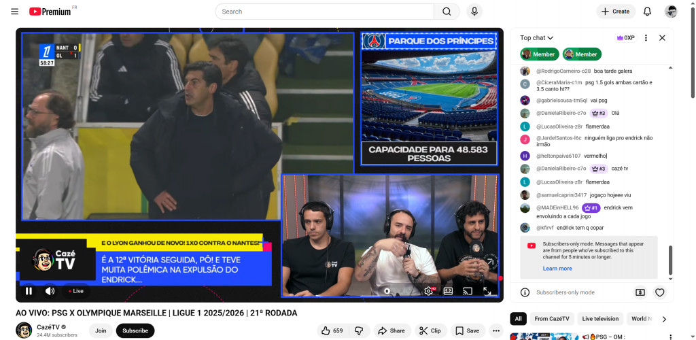Select the World chip
696x340 pixels.
[x=640, y=319]
